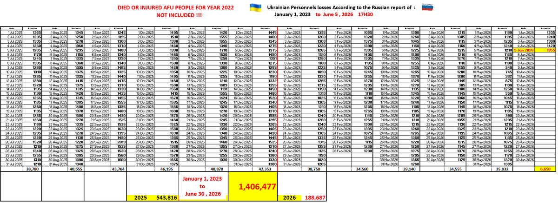Click the Russian flag icon in the header

point(427,8)
